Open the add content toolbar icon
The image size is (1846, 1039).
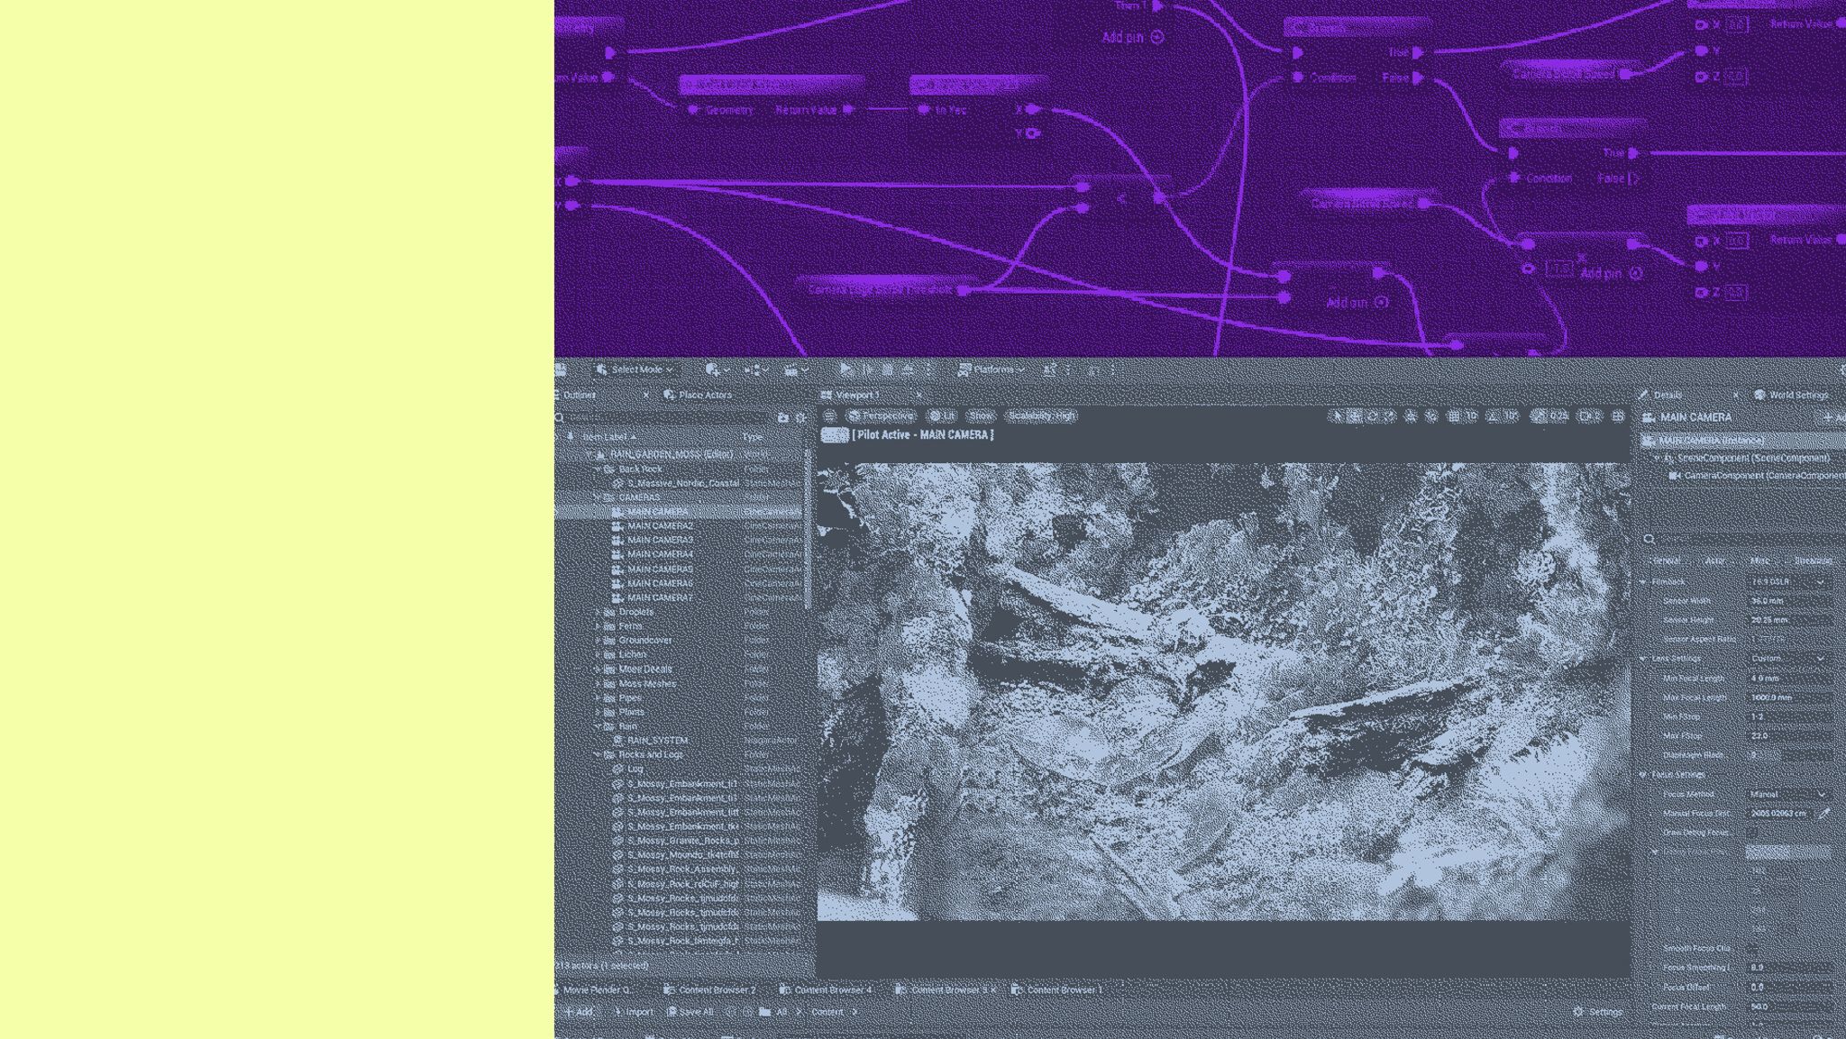[712, 369]
